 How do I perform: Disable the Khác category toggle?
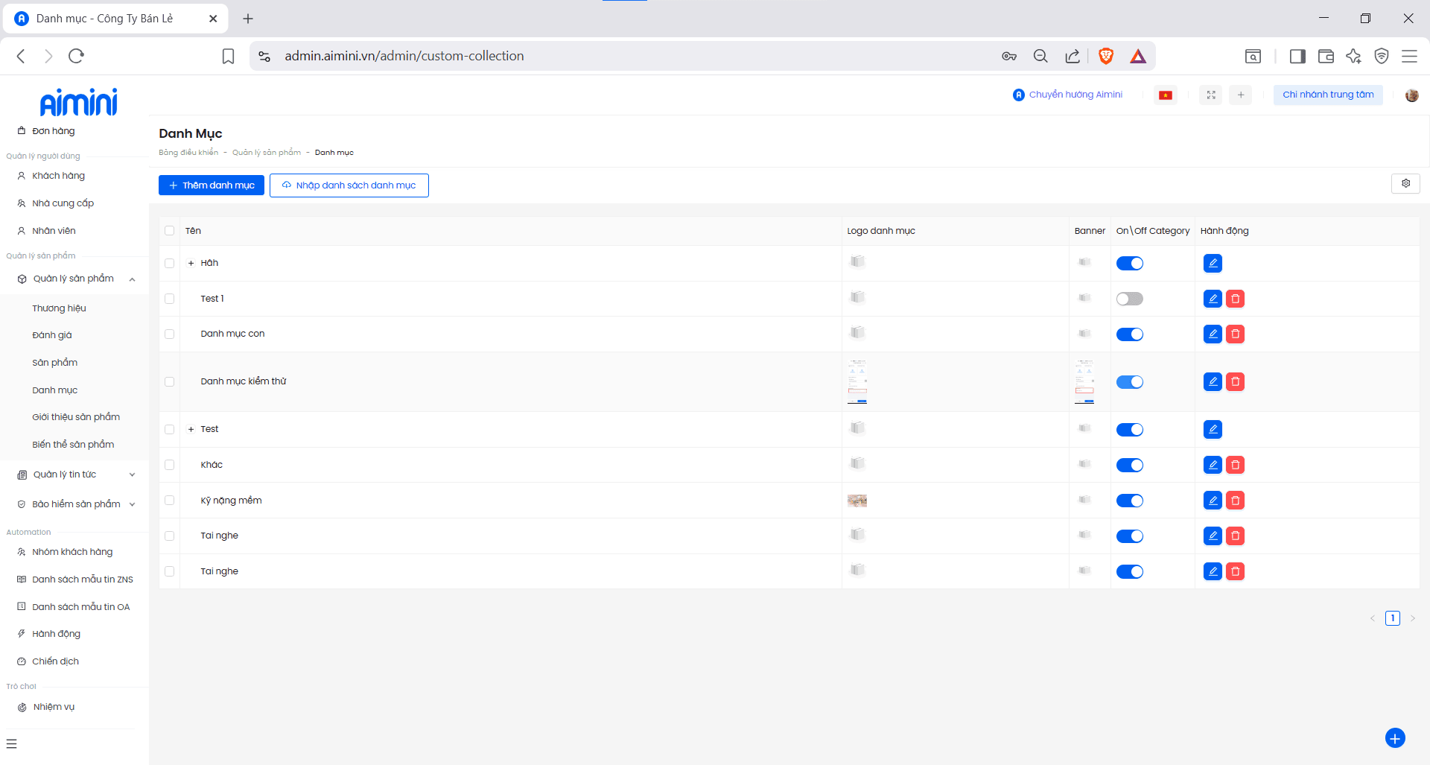point(1129,466)
